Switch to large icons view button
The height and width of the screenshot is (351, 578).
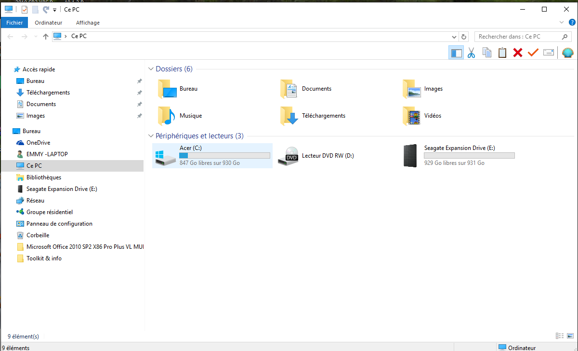coord(569,336)
